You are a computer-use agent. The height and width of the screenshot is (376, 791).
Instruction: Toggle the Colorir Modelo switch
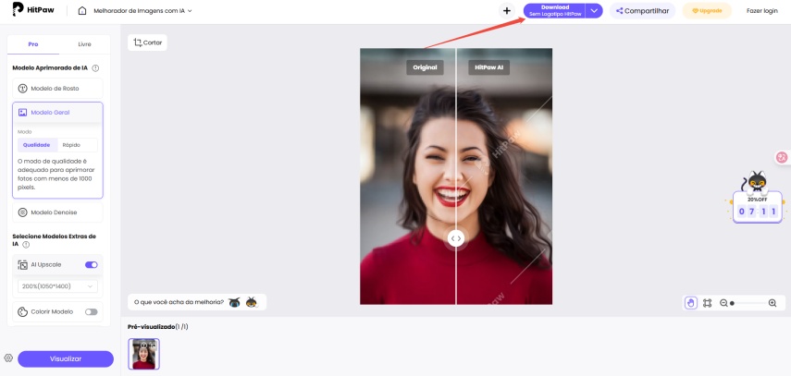(x=92, y=312)
